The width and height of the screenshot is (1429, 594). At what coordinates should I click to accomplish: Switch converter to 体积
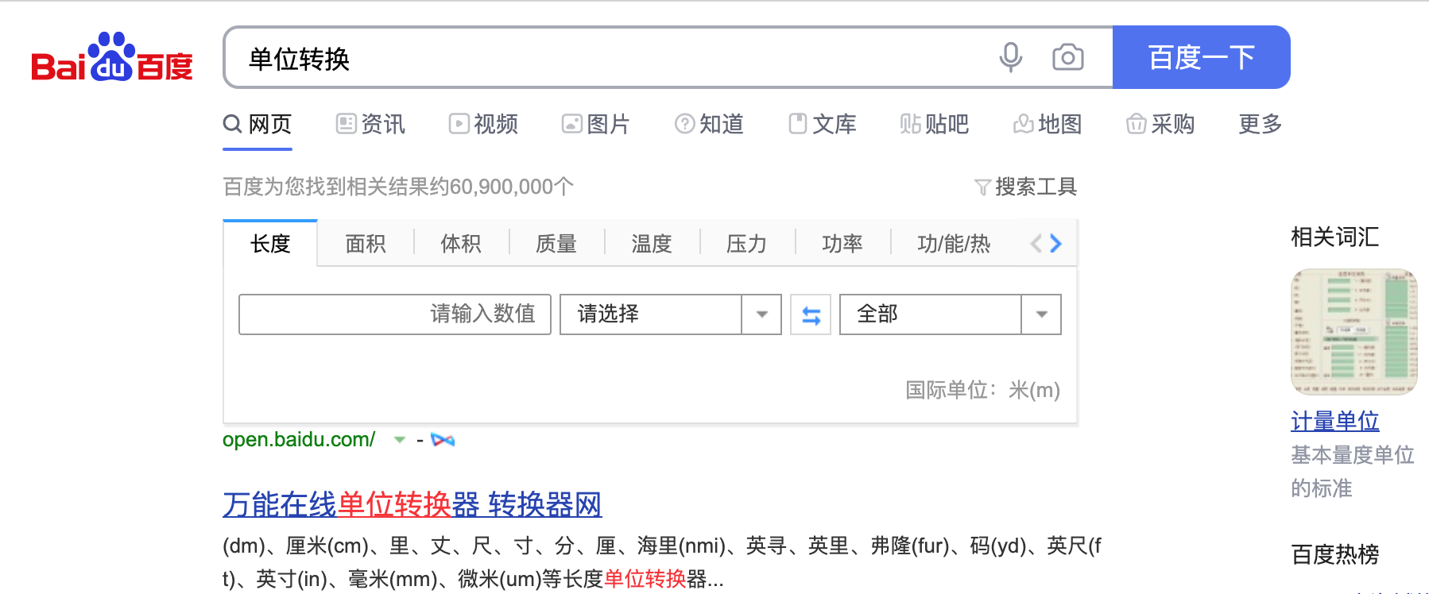(461, 243)
